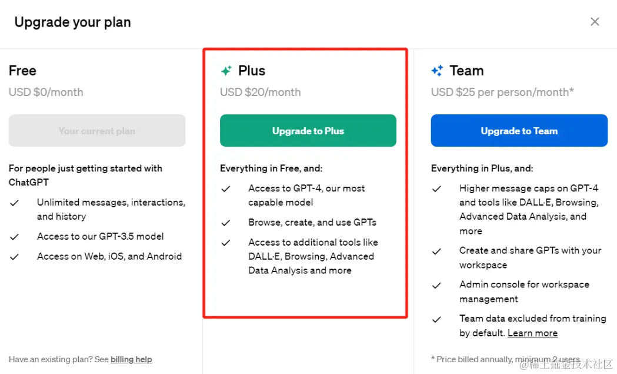
Task: Click the green sparkle icon beside Plus
Action: 226,71
